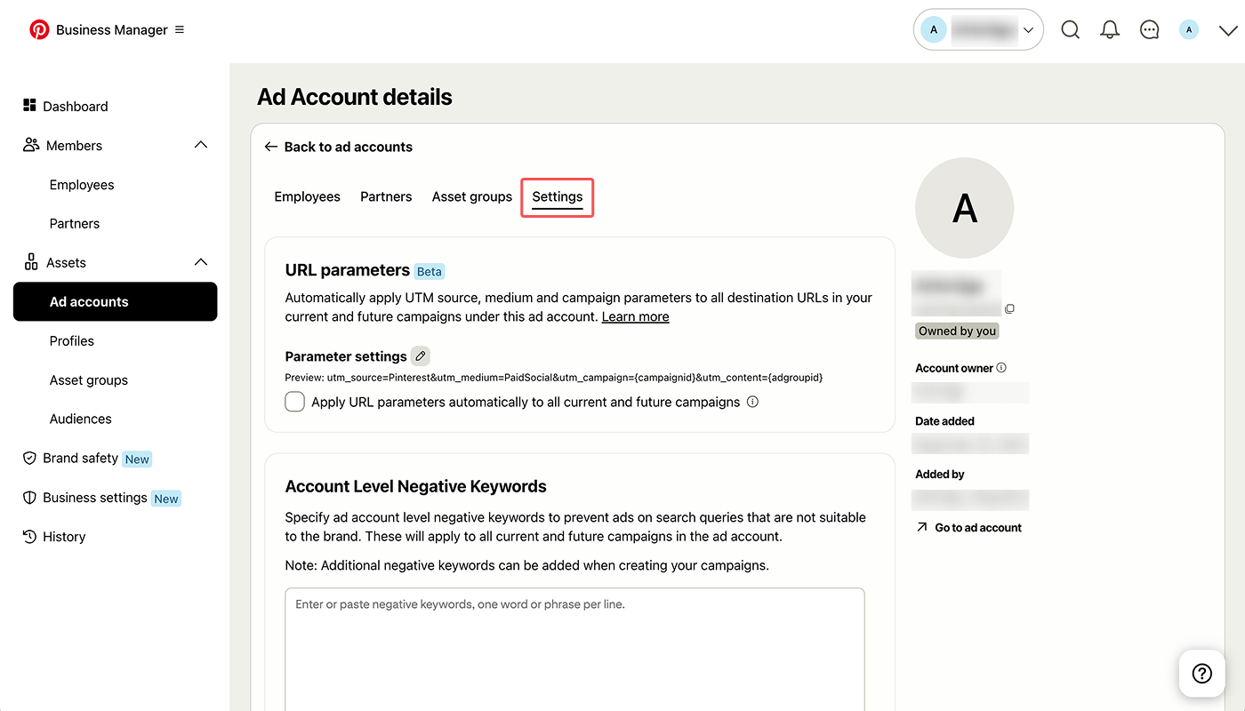The image size is (1245, 711).
Task: Click the Pinterest logo icon
Action: [39, 29]
